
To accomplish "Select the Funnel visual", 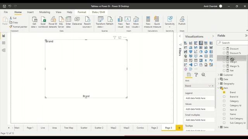I will [191, 52].
